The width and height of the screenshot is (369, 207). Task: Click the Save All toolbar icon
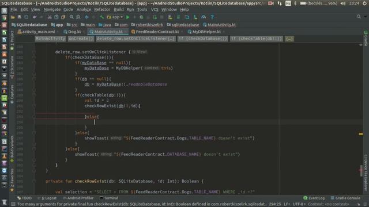coord(19,17)
